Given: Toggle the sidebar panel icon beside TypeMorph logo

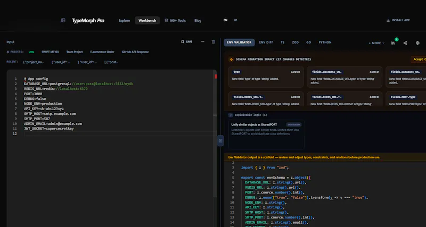Looking at the screenshot, I should pyautogui.click(x=63, y=20).
